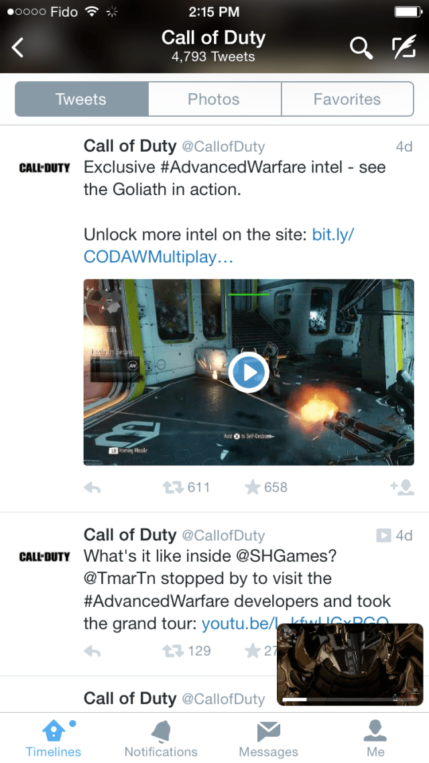Screen dimensions: 429x763
Task: Tap the add-user icon under first tweet
Action: pyautogui.click(x=402, y=487)
